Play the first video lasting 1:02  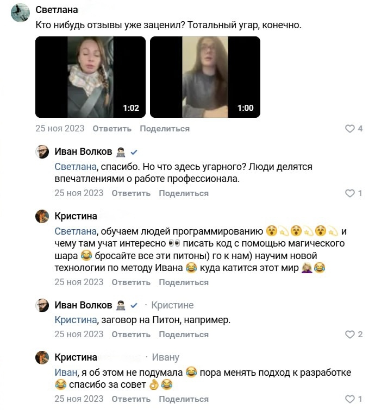pos(90,77)
